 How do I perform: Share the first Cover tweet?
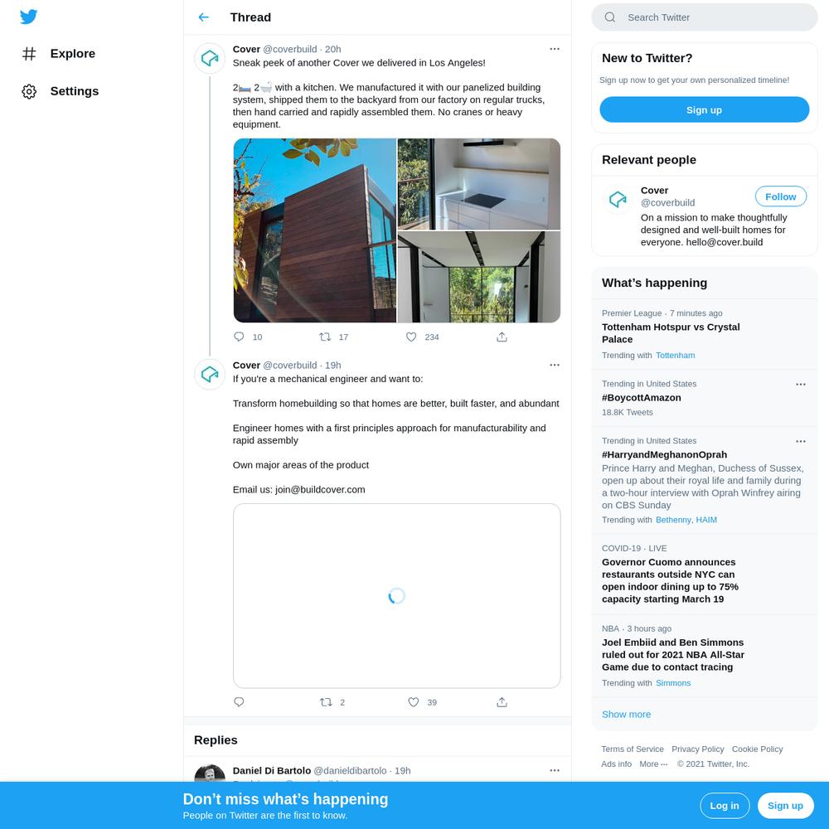tap(502, 337)
